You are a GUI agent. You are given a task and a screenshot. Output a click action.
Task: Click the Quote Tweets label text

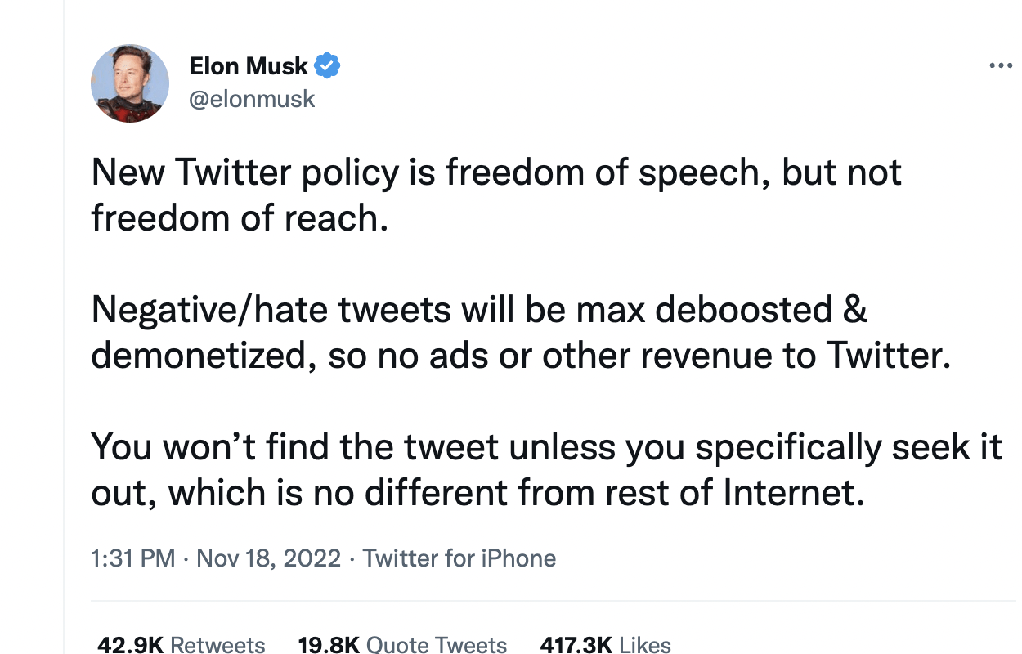click(x=437, y=645)
